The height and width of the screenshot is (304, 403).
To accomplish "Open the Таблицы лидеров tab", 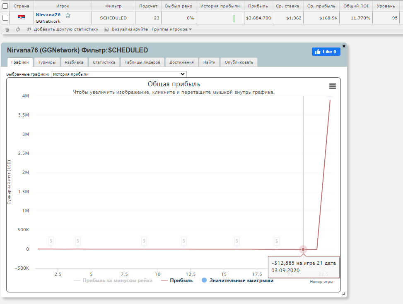I will 142,62.
